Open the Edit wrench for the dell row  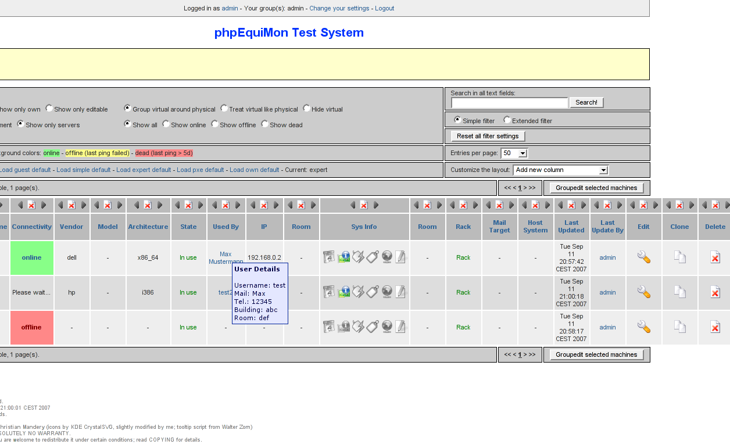coord(643,257)
